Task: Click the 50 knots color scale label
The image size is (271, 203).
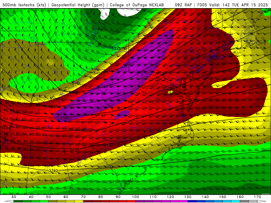Action: pos(48,197)
